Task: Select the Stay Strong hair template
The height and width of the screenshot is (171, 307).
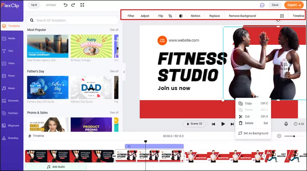Action: [x=48, y=125]
